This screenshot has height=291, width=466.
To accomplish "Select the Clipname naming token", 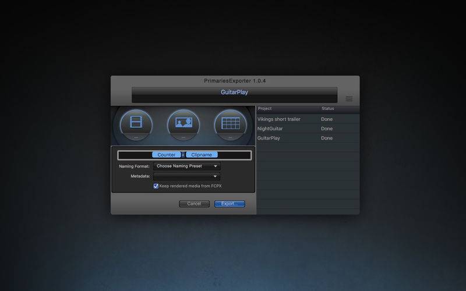I will [x=202, y=155].
